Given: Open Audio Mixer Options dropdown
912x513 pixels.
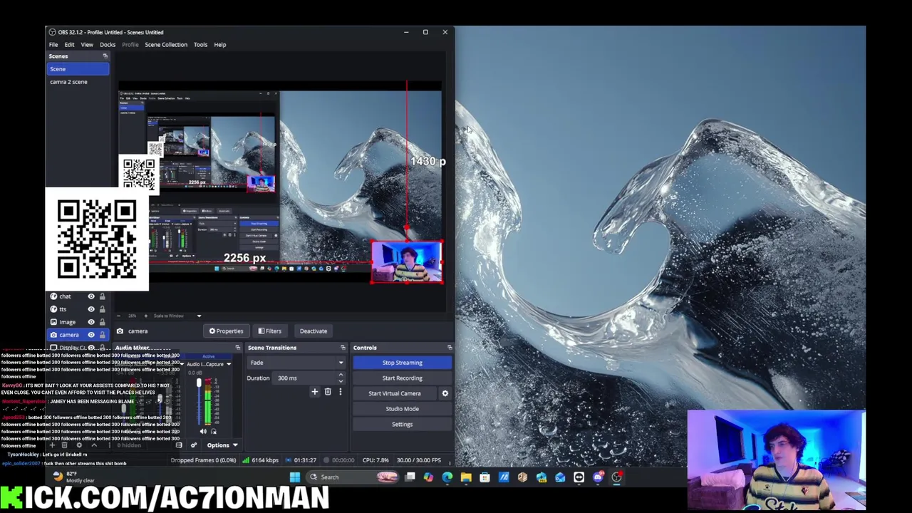Looking at the screenshot, I should 222,445.
